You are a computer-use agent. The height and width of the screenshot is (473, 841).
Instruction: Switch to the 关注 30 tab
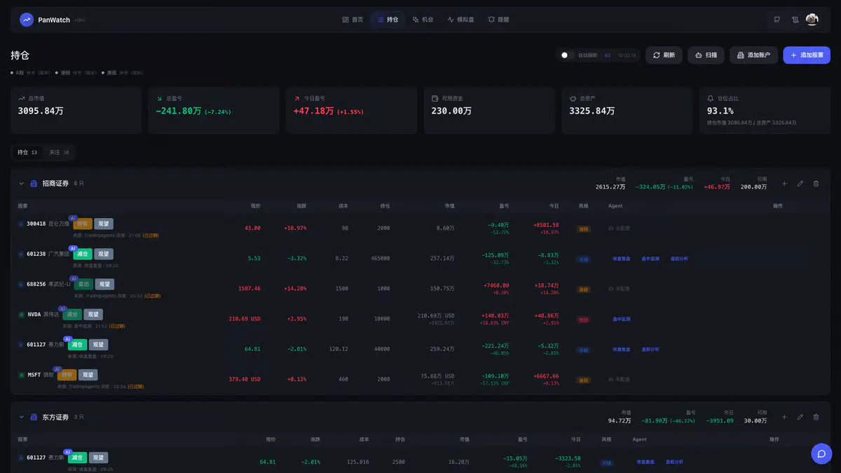pos(59,152)
